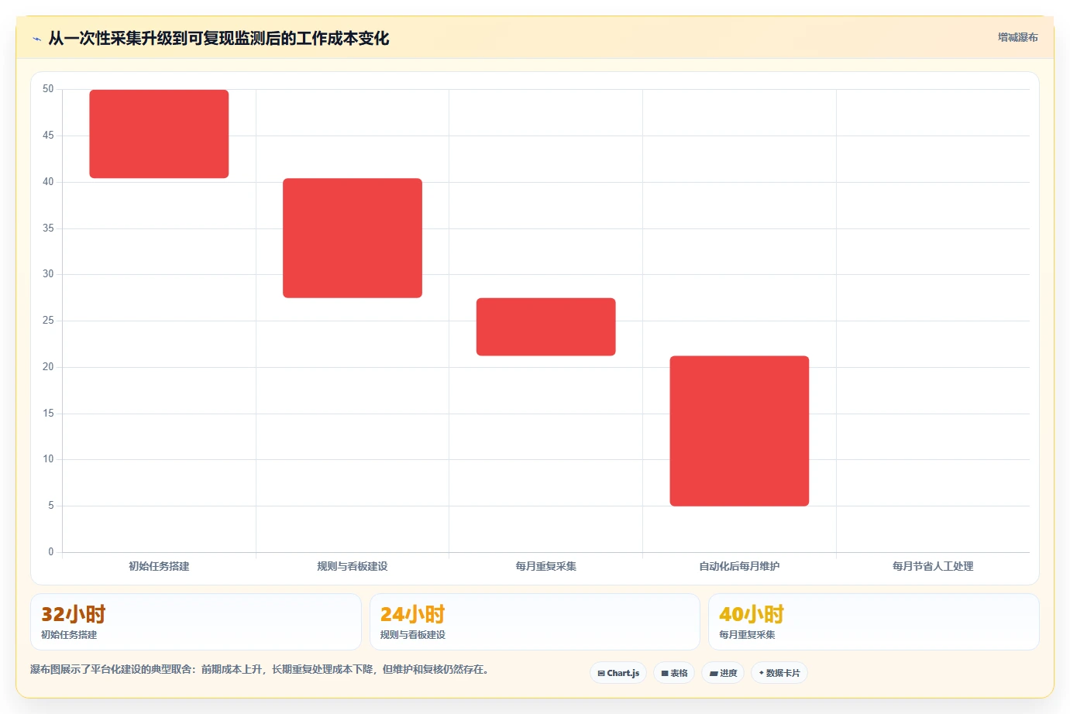Select the Chart.js chip
1070x714 pixels.
618,673
